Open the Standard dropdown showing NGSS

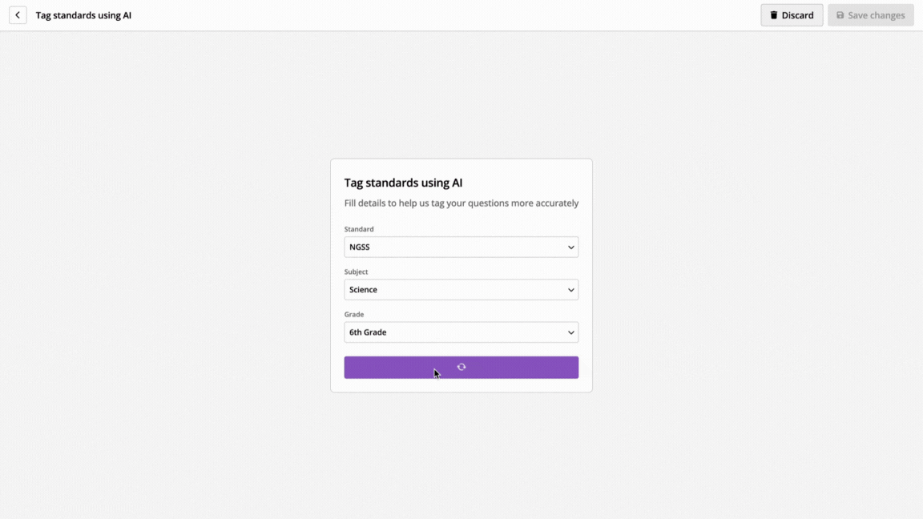tap(461, 247)
